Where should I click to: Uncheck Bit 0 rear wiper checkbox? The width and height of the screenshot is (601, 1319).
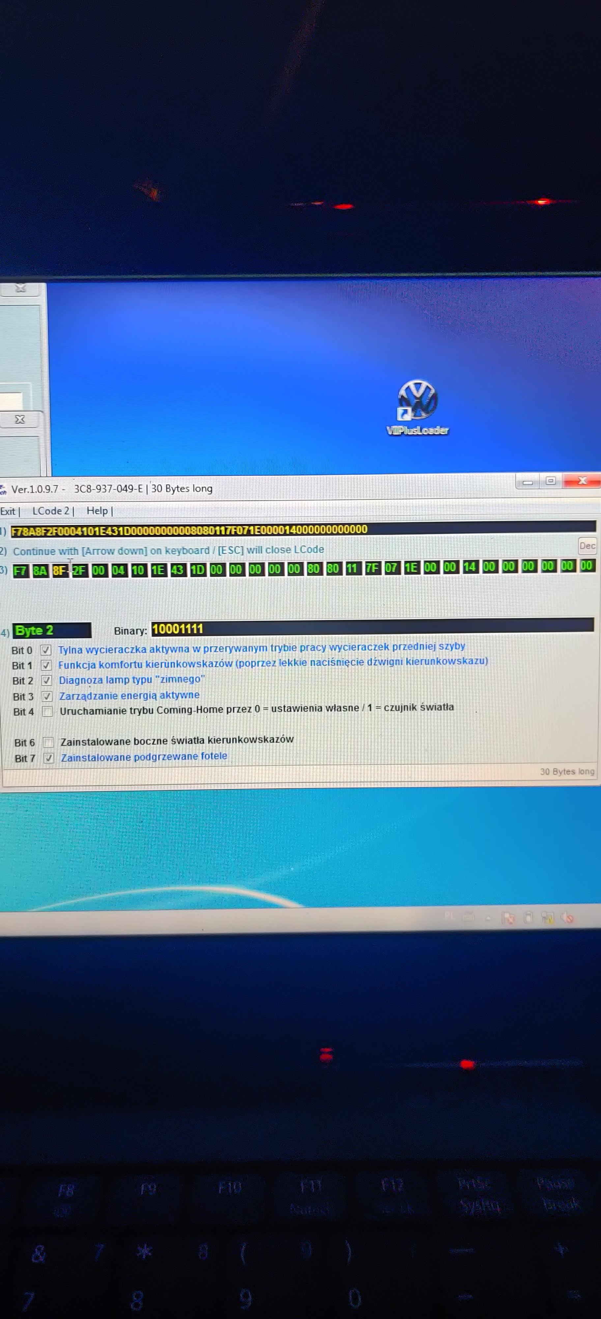(46, 650)
